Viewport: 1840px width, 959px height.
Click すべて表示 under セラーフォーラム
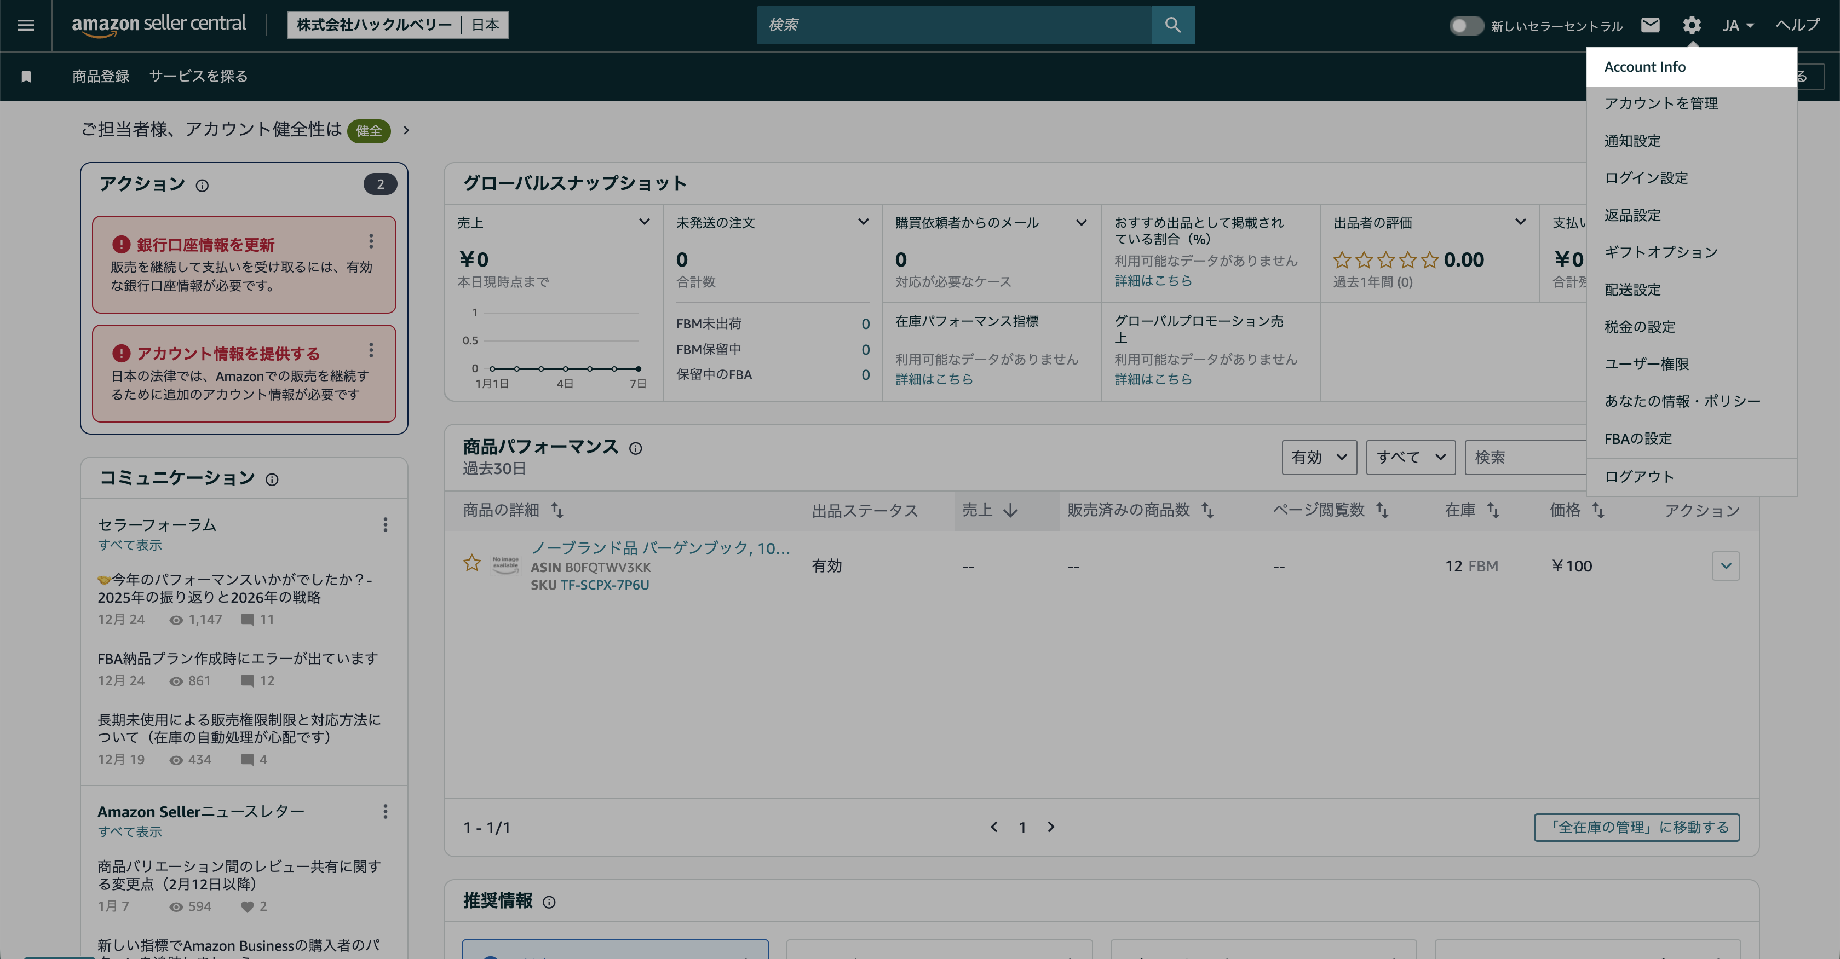(x=130, y=546)
